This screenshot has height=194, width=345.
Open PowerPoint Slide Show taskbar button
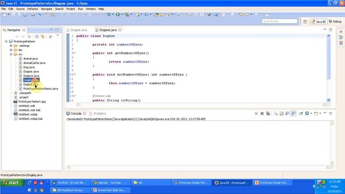(111, 190)
